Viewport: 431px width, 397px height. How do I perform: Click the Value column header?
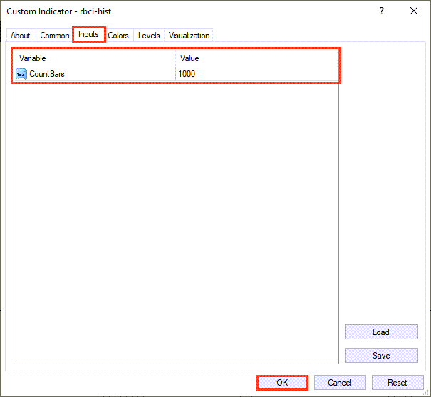coord(256,58)
